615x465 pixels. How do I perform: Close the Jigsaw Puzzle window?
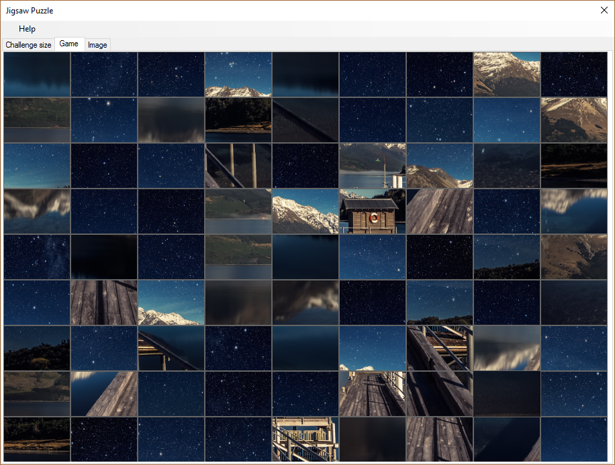click(604, 10)
